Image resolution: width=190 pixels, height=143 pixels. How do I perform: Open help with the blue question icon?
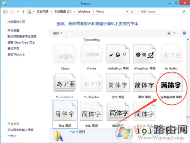[x=184, y=33]
